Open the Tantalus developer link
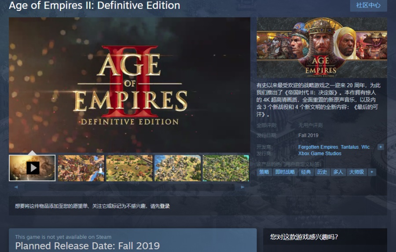This screenshot has width=396, height=252. click(350, 147)
